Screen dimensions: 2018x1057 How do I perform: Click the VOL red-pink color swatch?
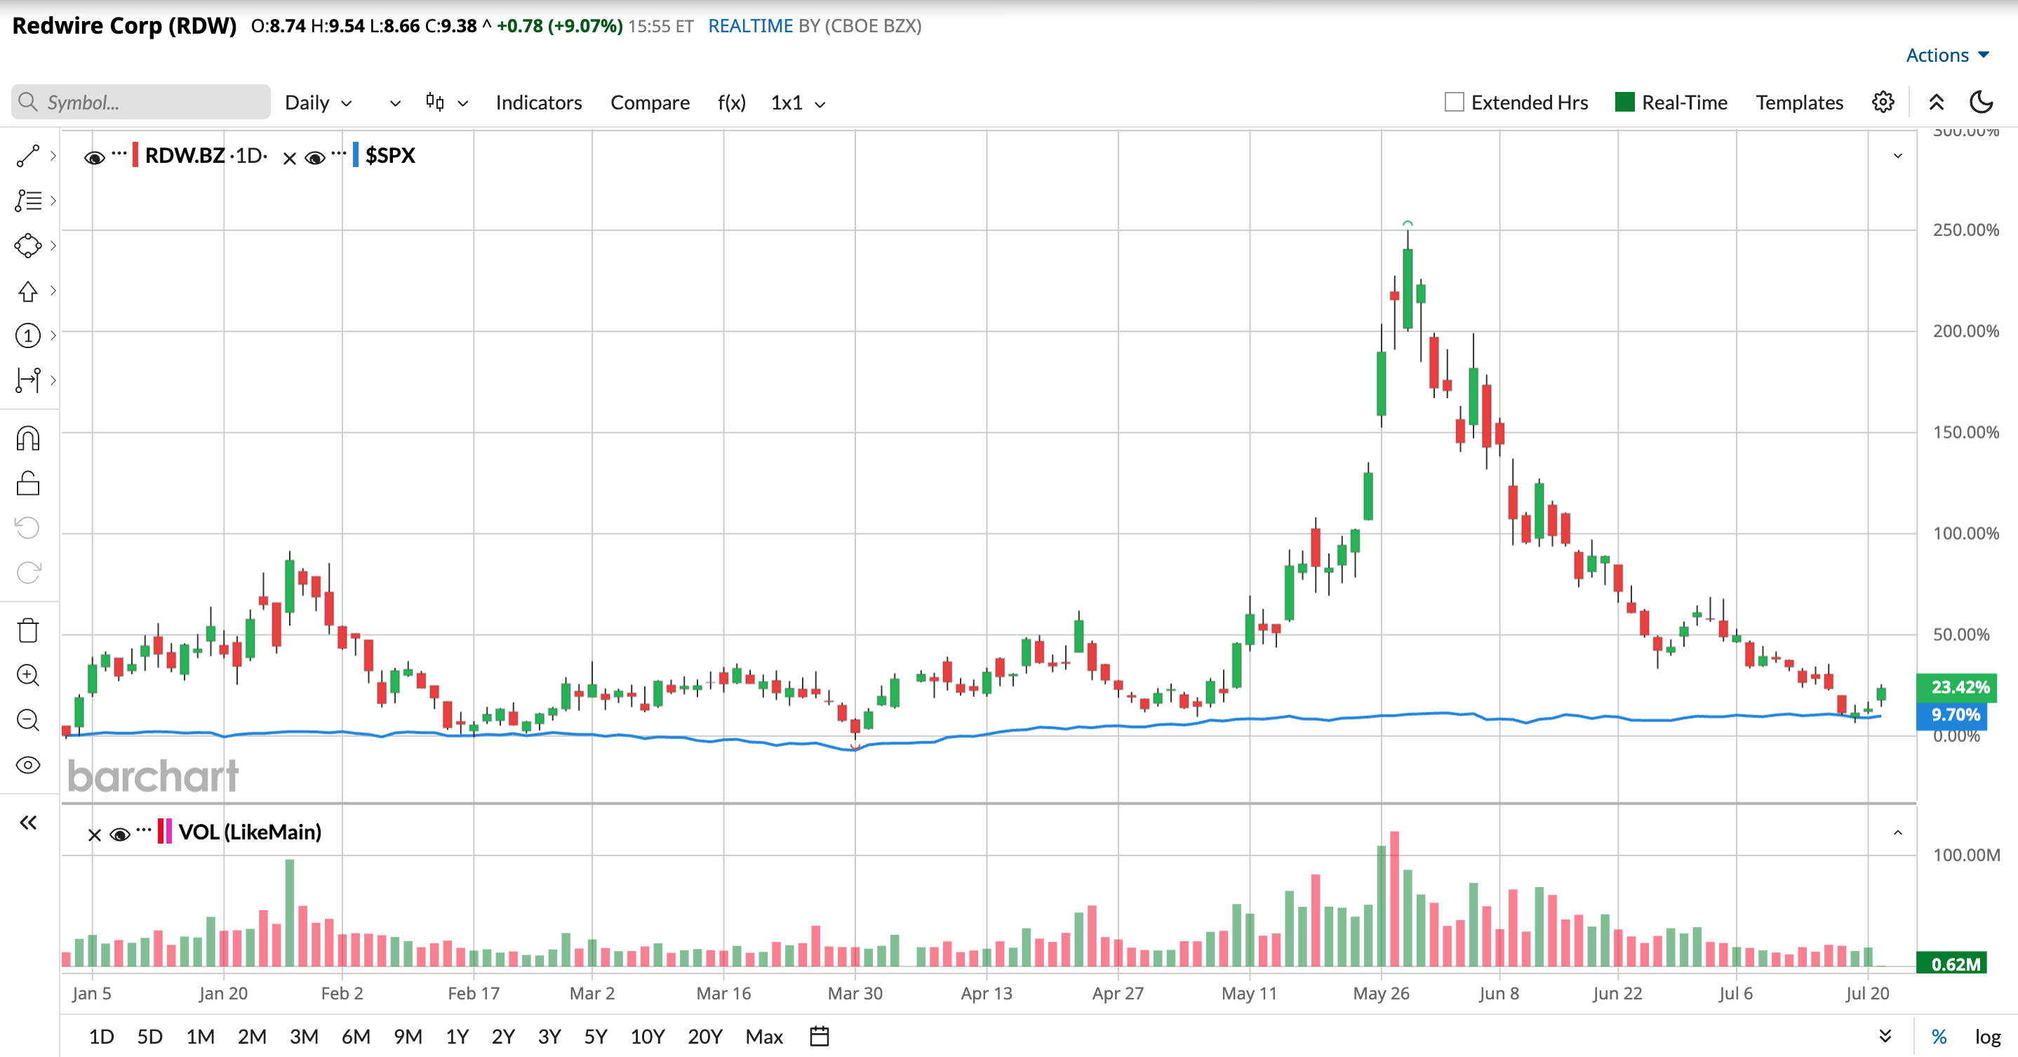point(164,830)
